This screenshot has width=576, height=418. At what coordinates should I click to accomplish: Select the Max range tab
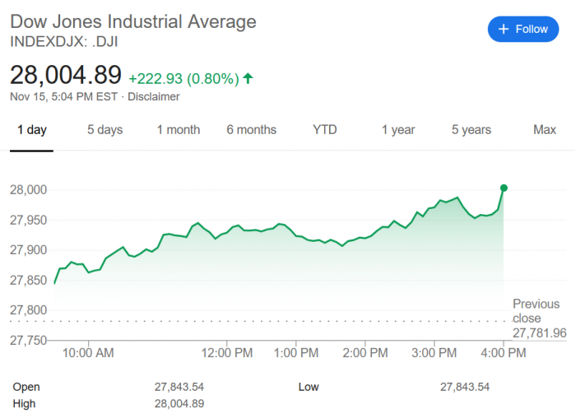click(x=545, y=130)
